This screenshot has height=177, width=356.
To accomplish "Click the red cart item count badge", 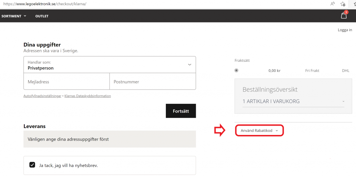I will [346, 12].
